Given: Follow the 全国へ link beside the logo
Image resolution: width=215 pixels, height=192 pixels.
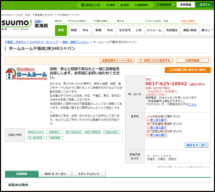Looking at the screenshot, I should coord(38,21).
